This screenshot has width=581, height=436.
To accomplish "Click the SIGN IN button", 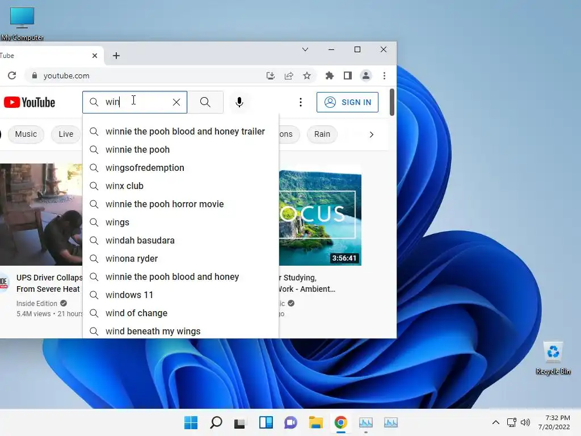I will click(x=347, y=102).
